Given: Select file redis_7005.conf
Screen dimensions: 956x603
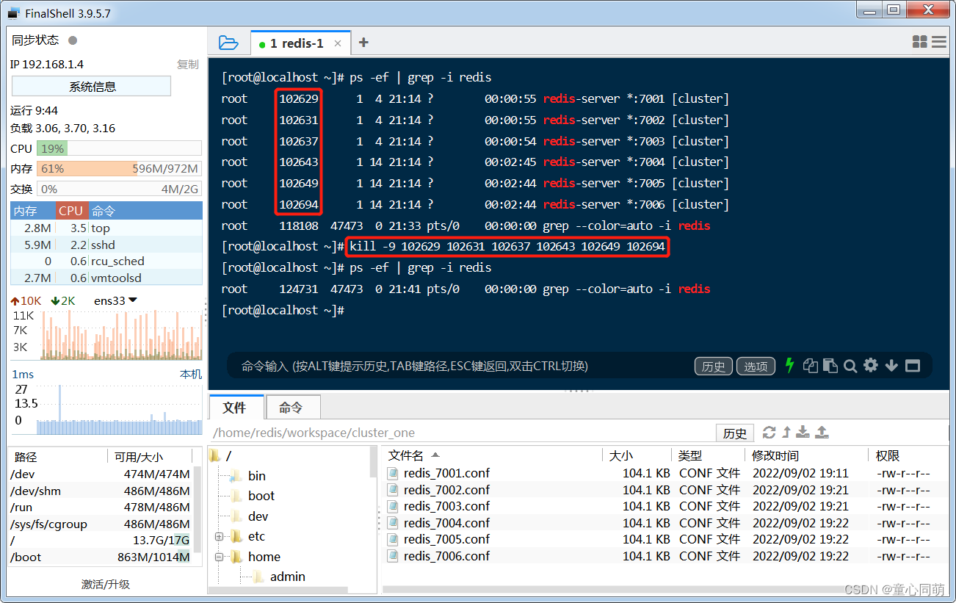Looking at the screenshot, I should tap(446, 539).
